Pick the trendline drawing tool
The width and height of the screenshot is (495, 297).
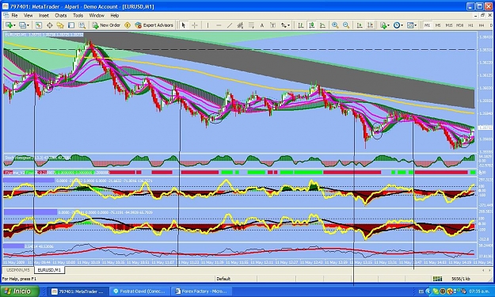click(x=230, y=25)
